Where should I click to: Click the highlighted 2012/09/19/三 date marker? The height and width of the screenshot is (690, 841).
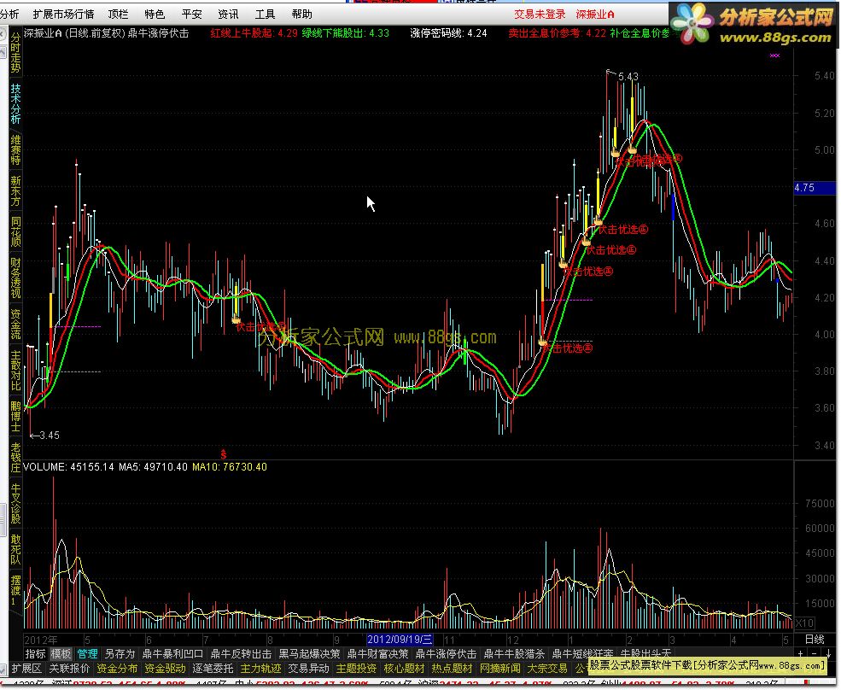[x=399, y=640]
